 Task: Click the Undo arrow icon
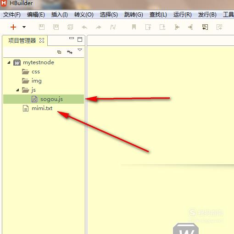[84, 27]
